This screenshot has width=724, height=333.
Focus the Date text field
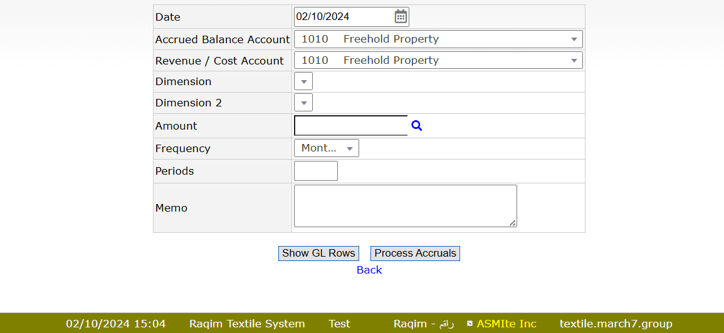(342, 17)
